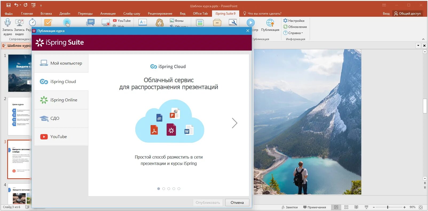Close the Публикация курса dialog
The image size is (428, 211).
[248, 31]
